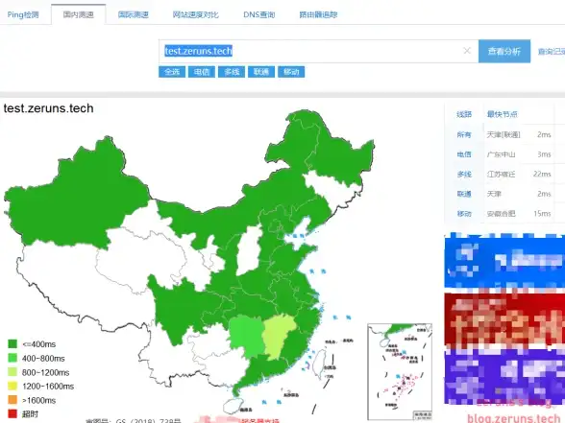Viewport: 565px width, 423px height.
Task: Click the >1600ms orange legend swatch
Action: [x=12, y=400]
